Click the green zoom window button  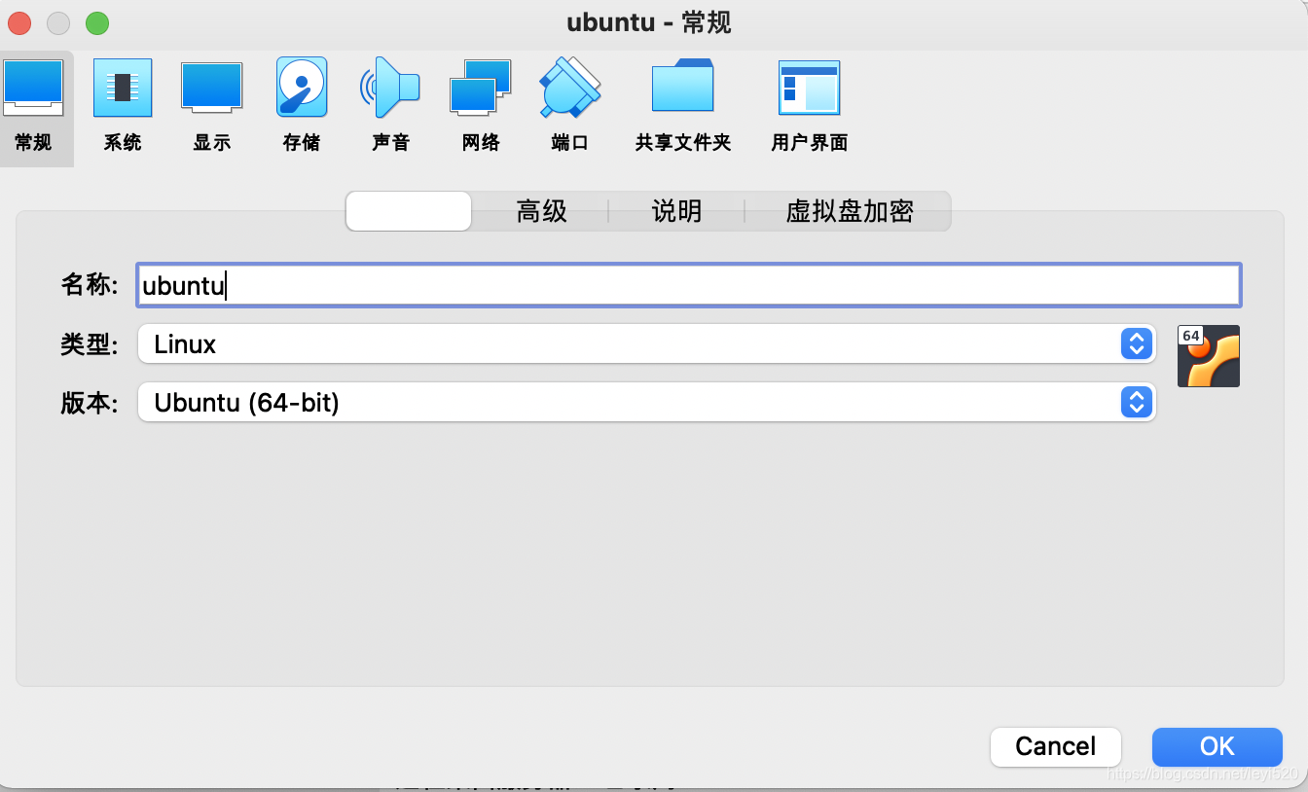97,23
